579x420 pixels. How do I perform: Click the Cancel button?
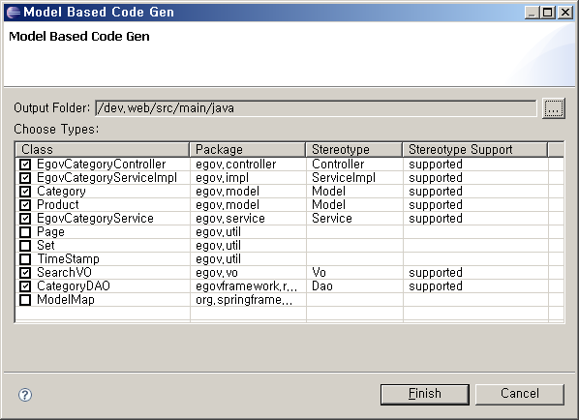(x=520, y=394)
